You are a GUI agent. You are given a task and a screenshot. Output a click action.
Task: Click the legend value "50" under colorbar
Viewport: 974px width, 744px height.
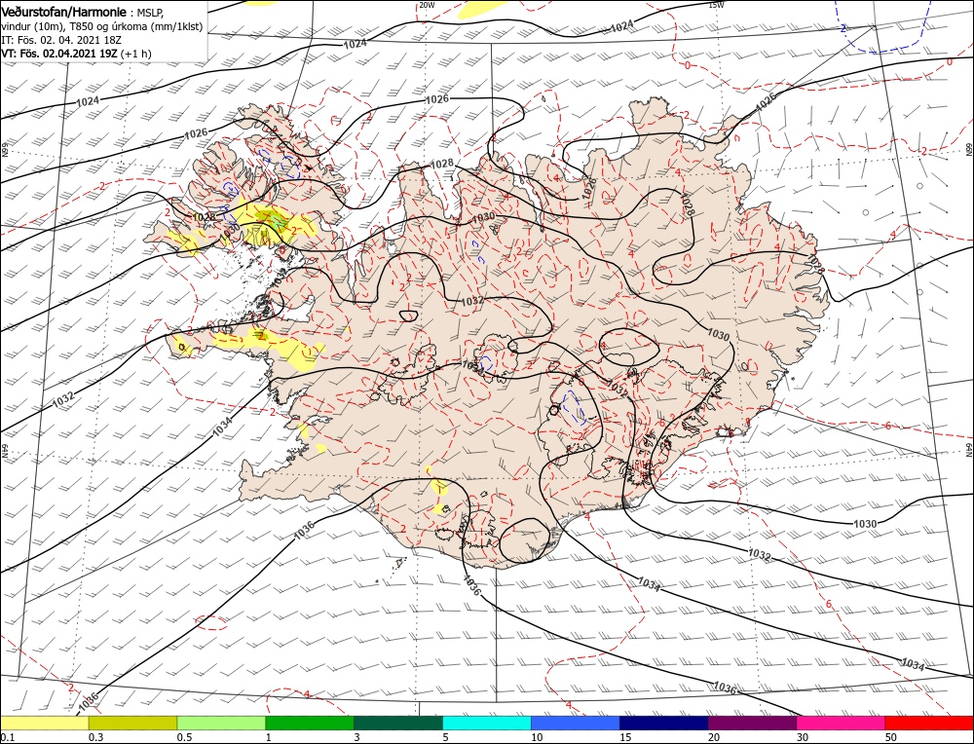(891, 737)
